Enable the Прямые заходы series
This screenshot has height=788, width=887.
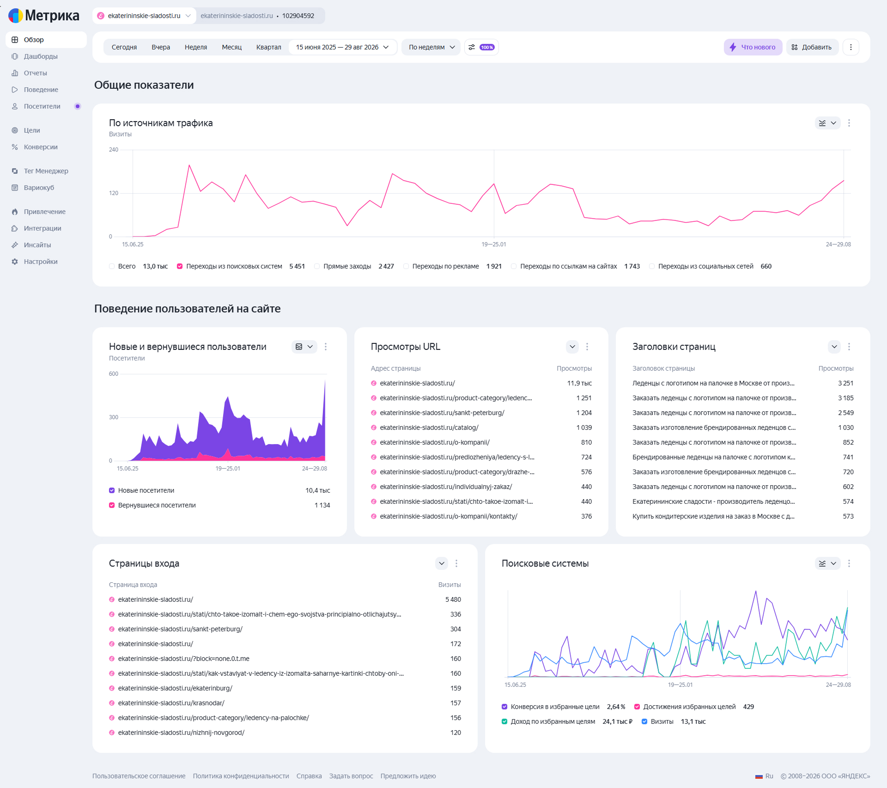317,266
